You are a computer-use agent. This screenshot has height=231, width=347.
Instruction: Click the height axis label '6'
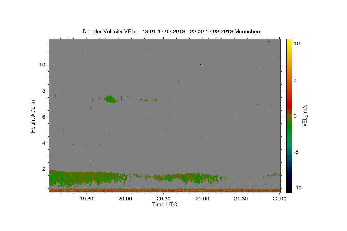[44, 117]
